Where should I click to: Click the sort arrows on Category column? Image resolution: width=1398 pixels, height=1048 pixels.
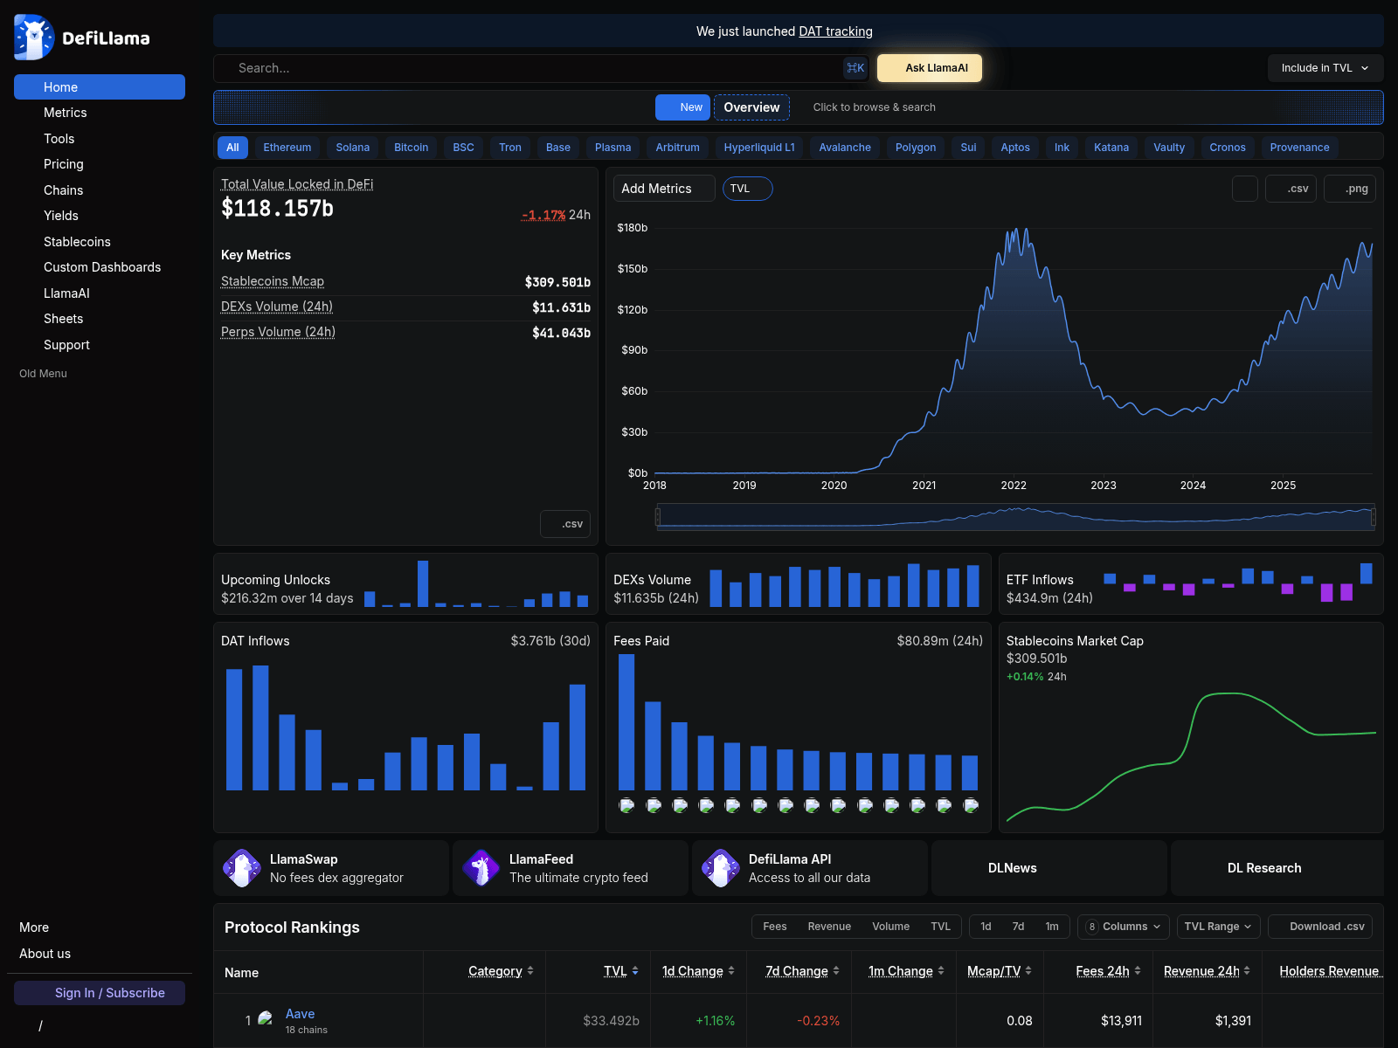coord(530,971)
